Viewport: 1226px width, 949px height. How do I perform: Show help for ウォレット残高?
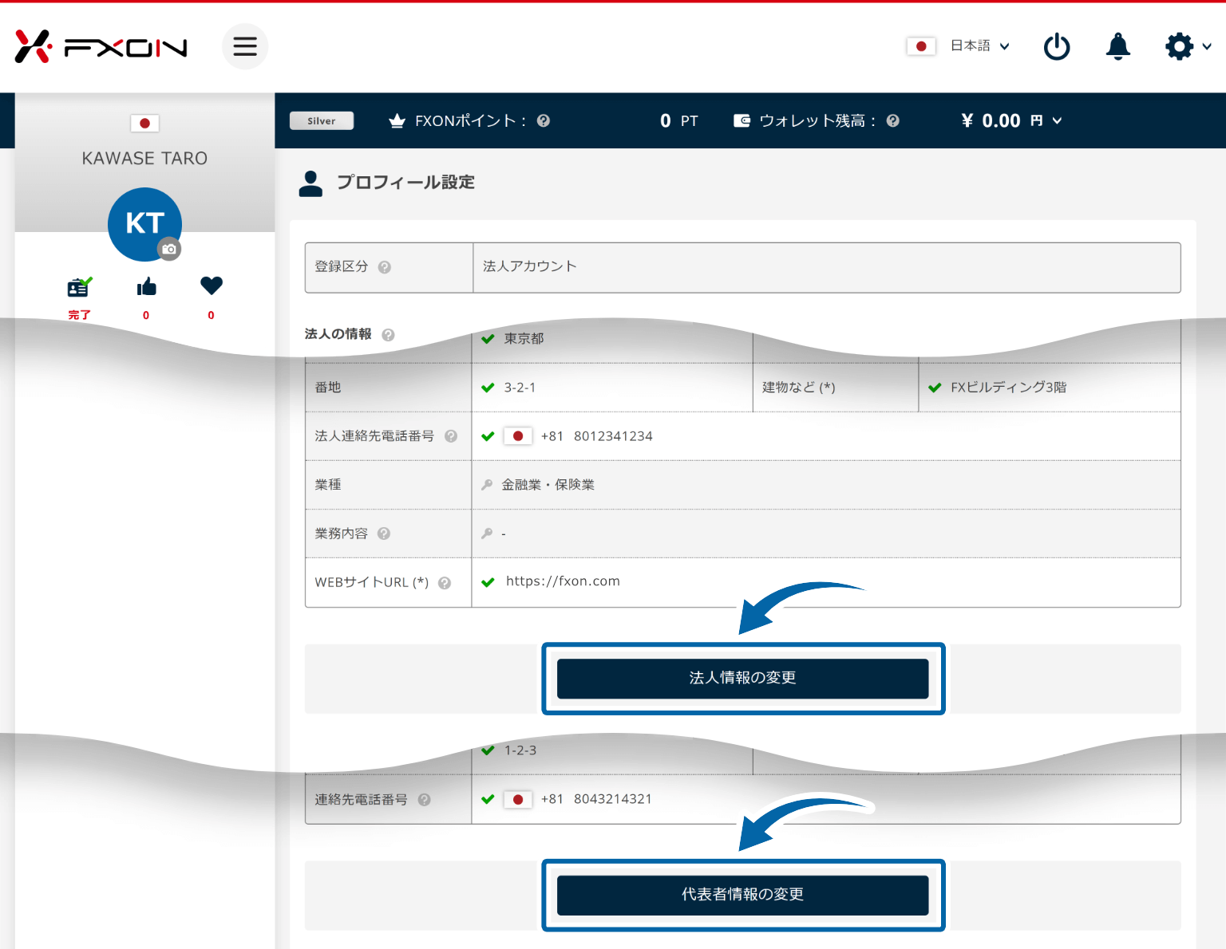[x=893, y=120]
